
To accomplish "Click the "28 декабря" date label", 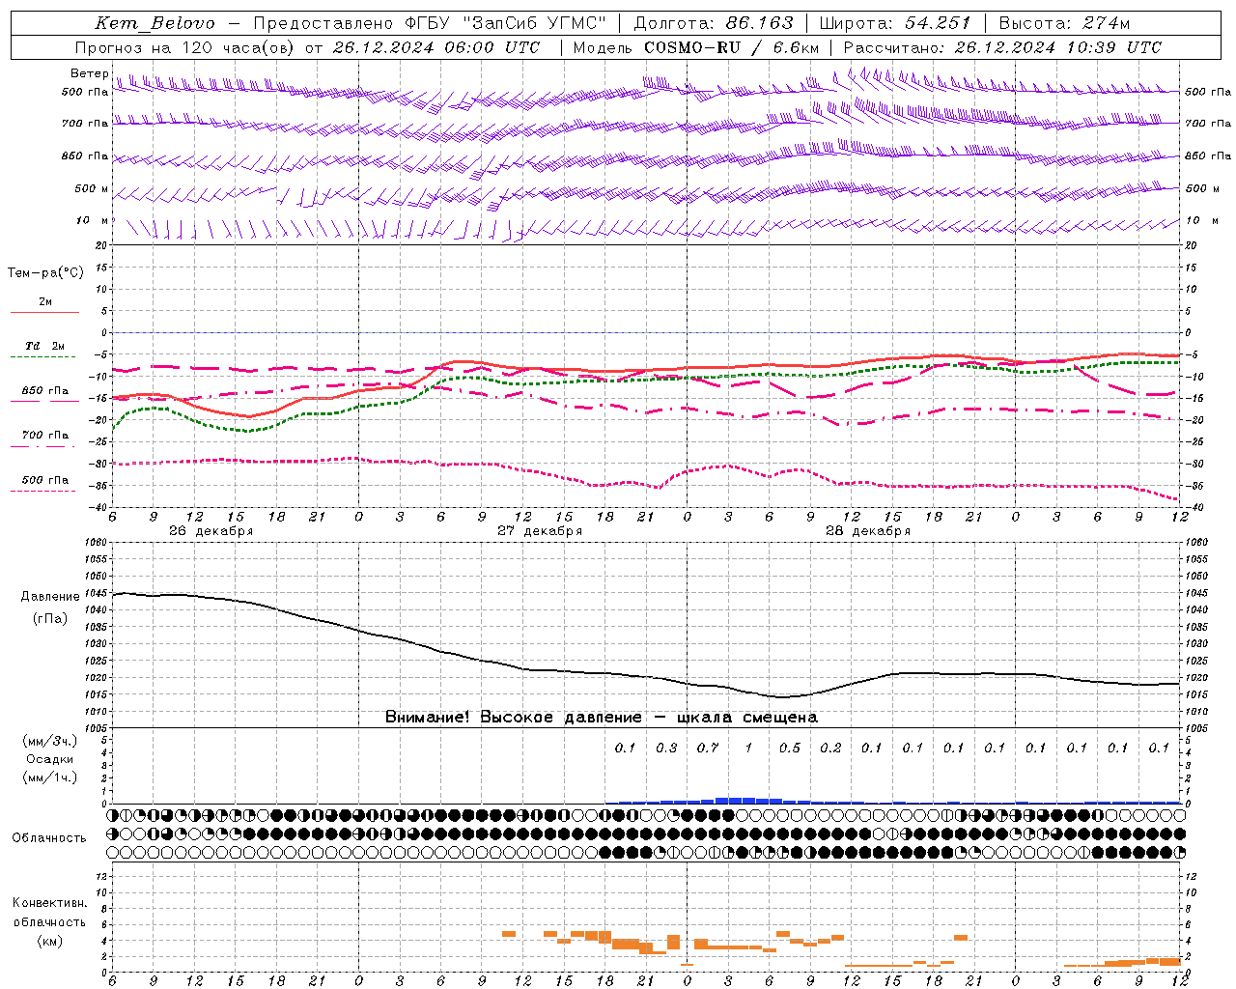I will 867,531.
